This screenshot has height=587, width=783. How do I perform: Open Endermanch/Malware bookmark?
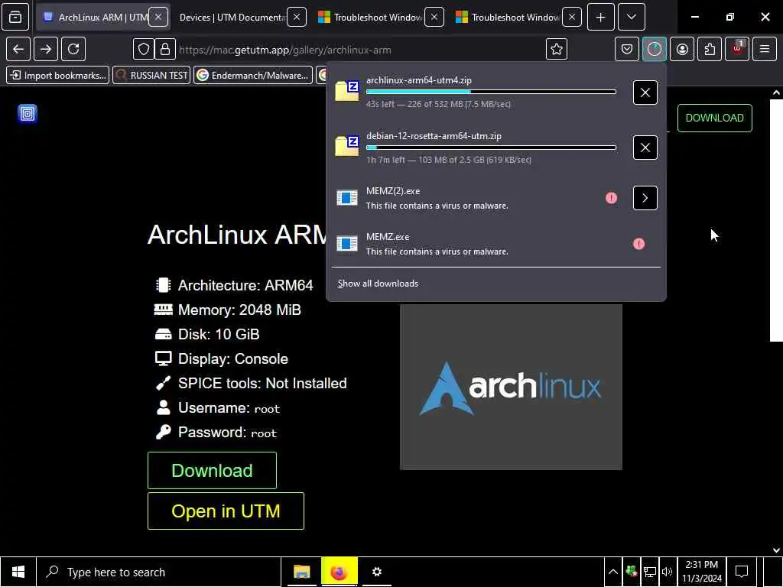pyautogui.click(x=253, y=76)
